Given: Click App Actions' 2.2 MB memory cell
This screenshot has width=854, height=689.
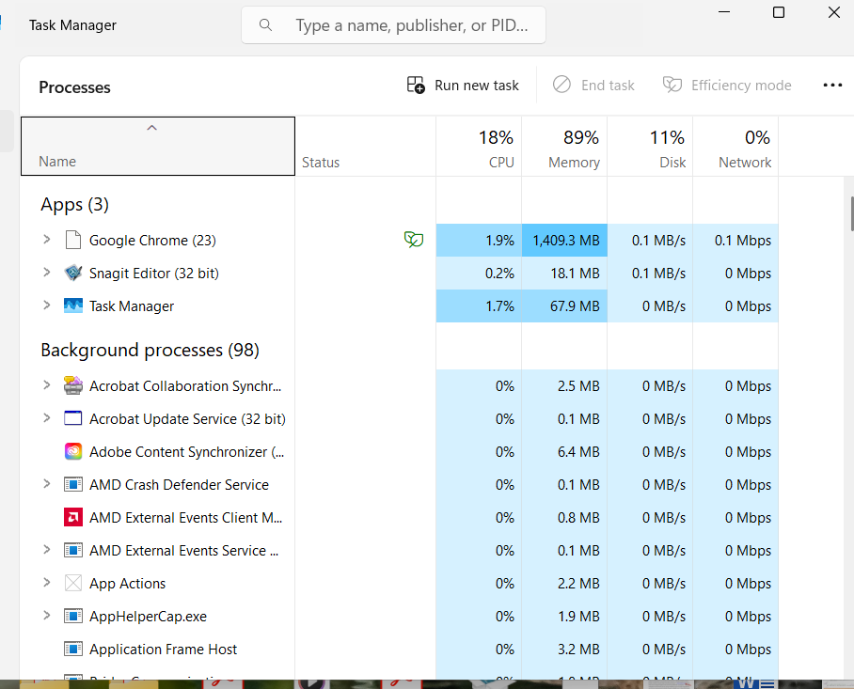Looking at the screenshot, I should pos(564,584).
